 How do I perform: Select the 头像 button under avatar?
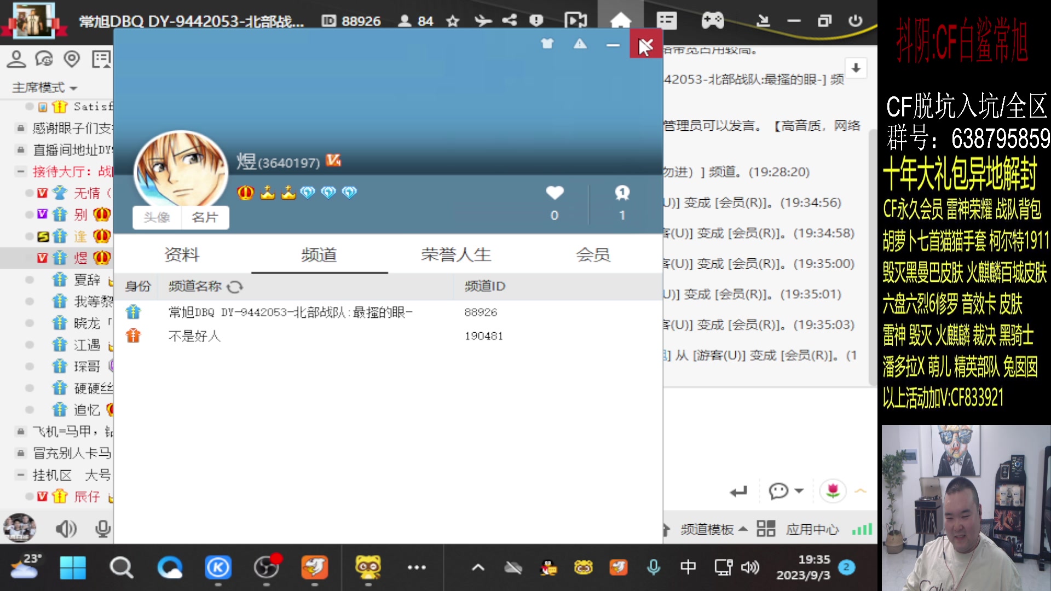pos(157,217)
